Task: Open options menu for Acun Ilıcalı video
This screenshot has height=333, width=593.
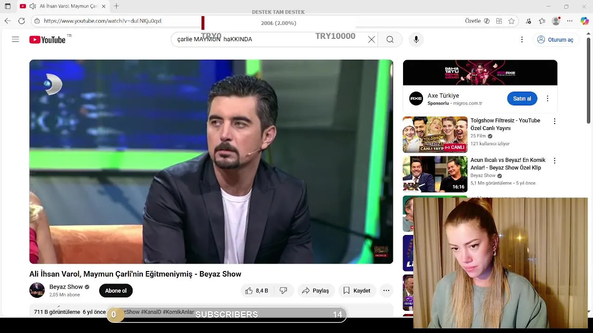Action: 555,160
